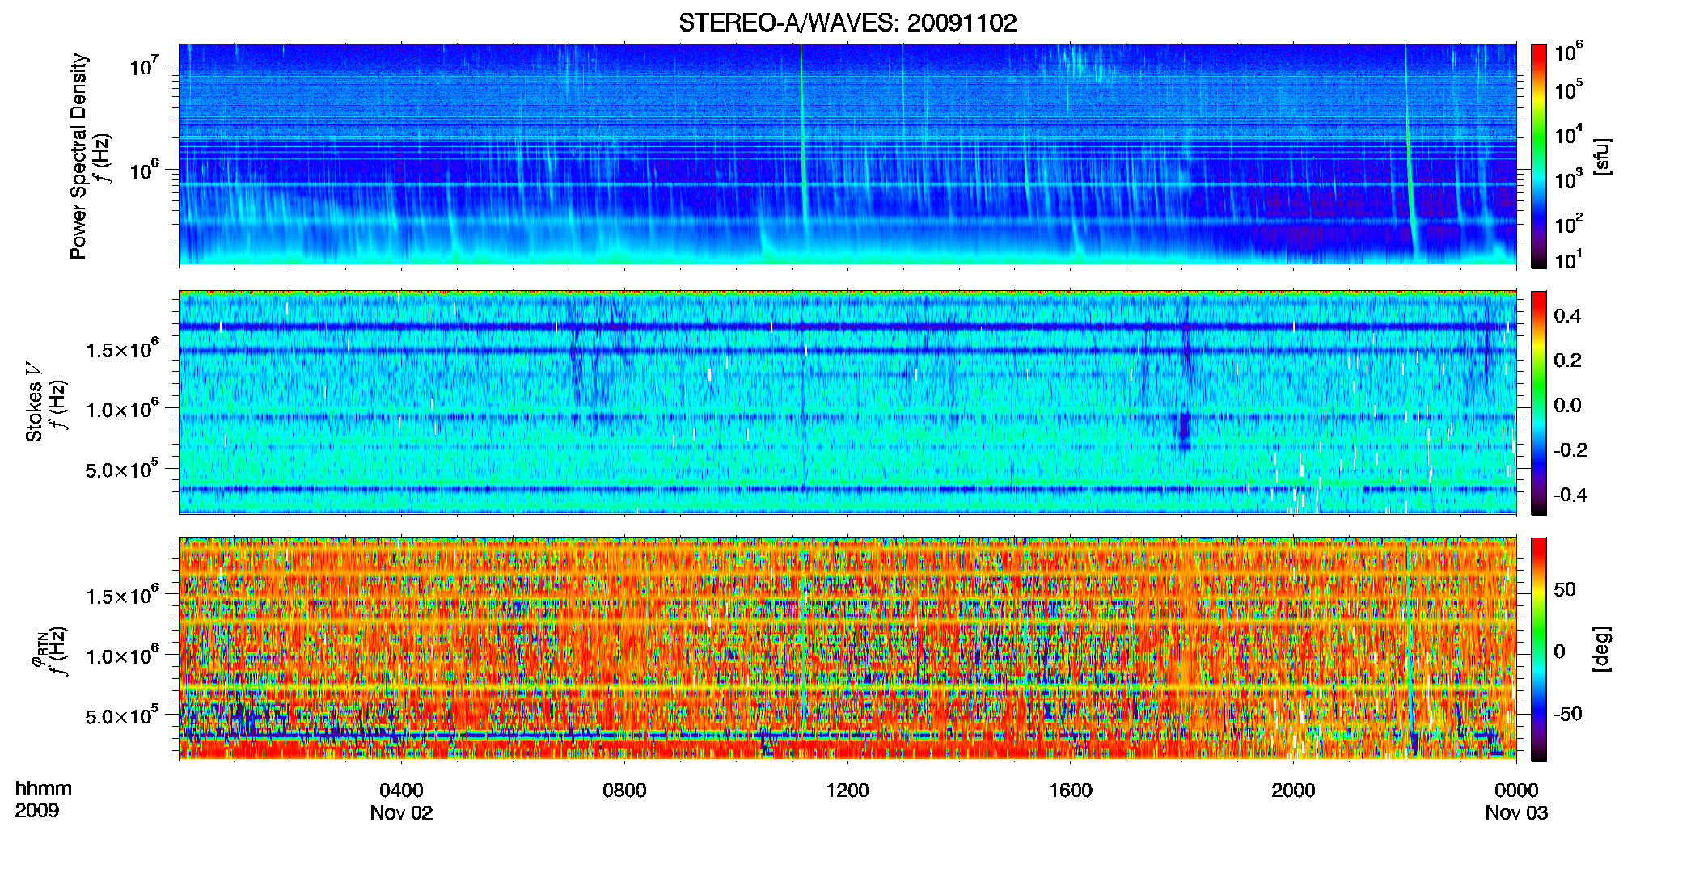Click the "Nov 03" date label
The image size is (1695, 873).
coord(1516,812)
